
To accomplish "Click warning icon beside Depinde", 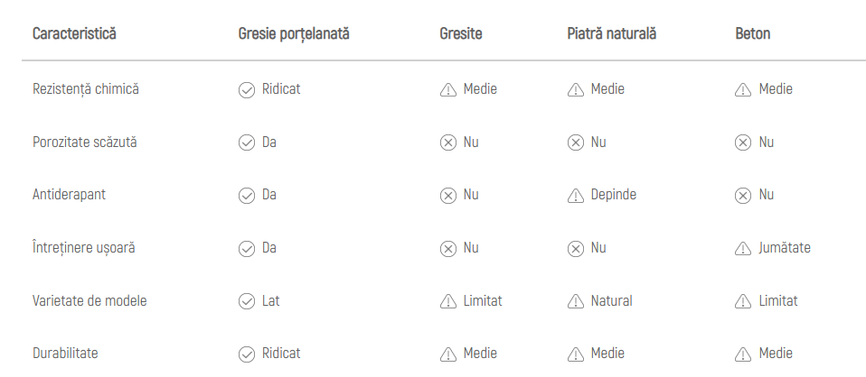I will pyautogui.click(x=575, y=196).
